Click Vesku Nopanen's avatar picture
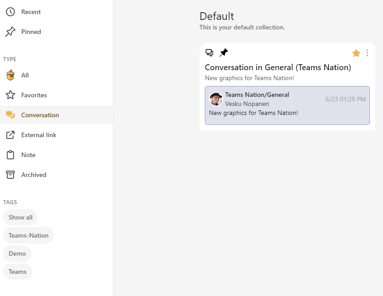This screenshot has width=383, height=296. point(216,99)
